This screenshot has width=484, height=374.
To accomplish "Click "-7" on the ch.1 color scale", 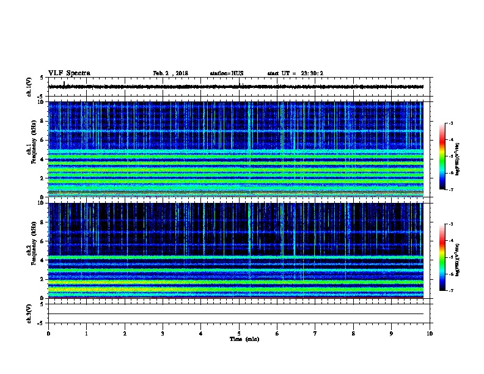I will pyautogui.click(x=450, y=189).
